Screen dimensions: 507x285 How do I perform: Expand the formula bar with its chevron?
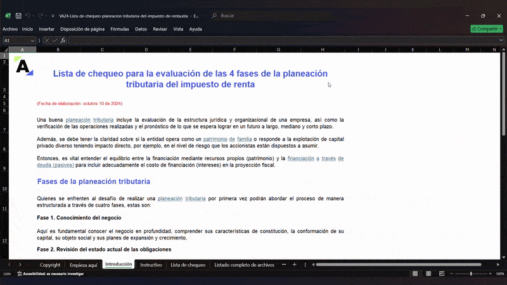[x=501, y=41]
